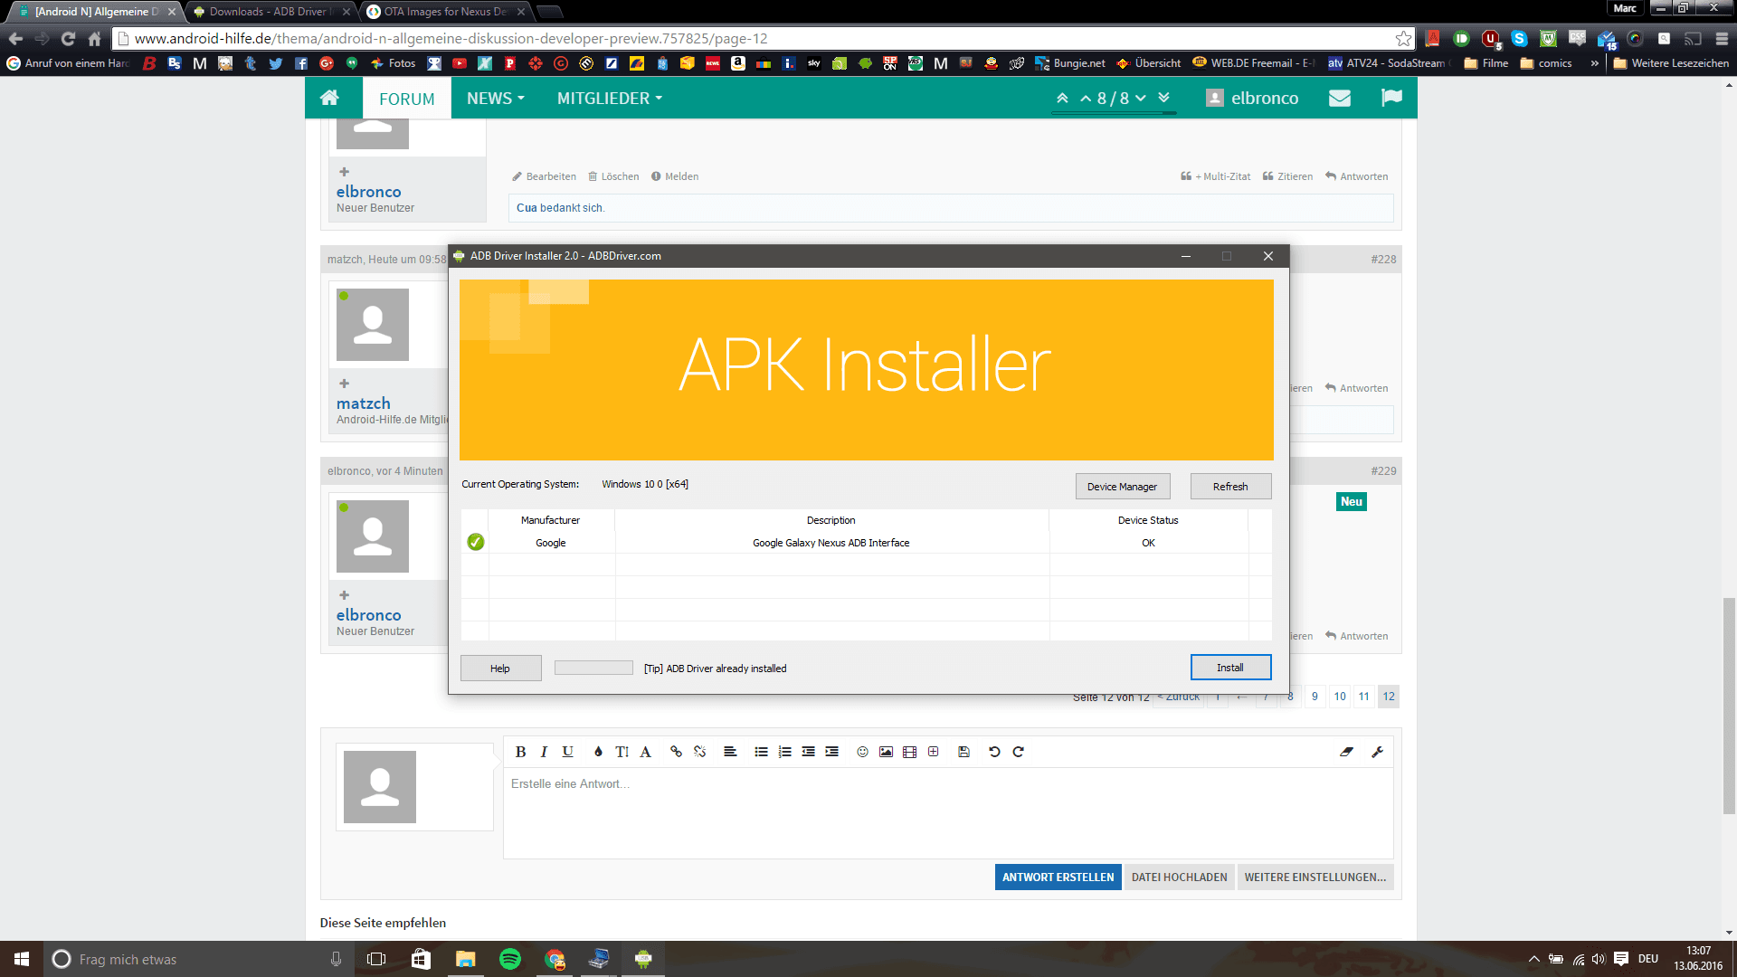Open WEITERE EINSTELLUNGEN options
The image size is (1737, 977).
1315,877
